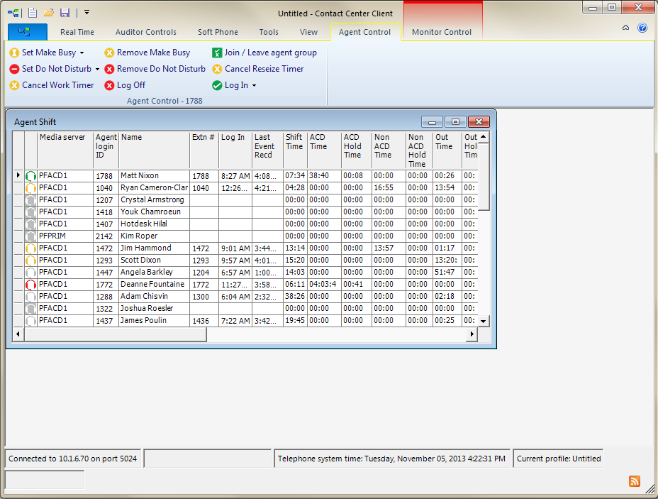Viewport: 658px width, 499px height.
Task: Open the Customize Quick Access Toolbar dropdown
Action: pos(87,13)
